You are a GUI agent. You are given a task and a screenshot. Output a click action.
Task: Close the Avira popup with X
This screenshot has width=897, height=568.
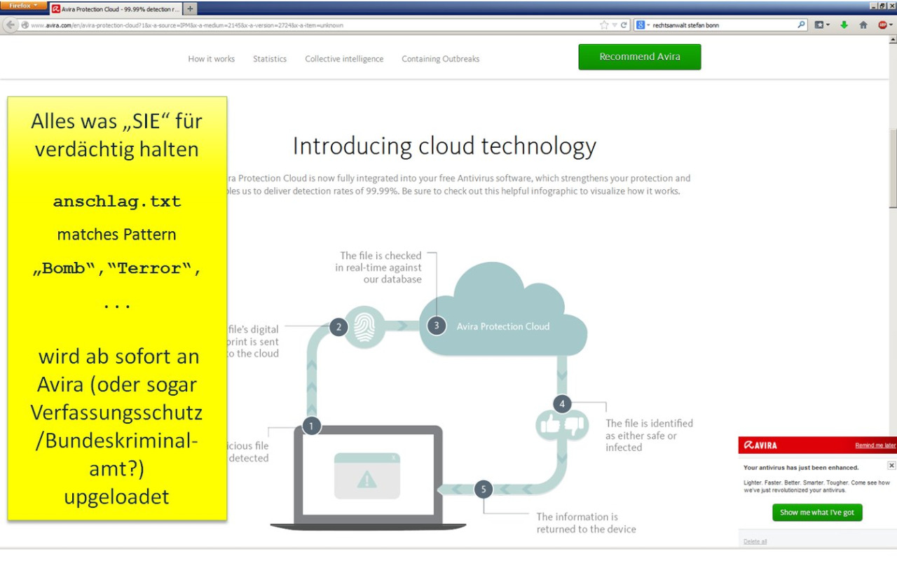point(891,465)
